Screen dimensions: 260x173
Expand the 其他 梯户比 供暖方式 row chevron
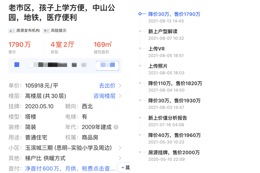[120, 158]
